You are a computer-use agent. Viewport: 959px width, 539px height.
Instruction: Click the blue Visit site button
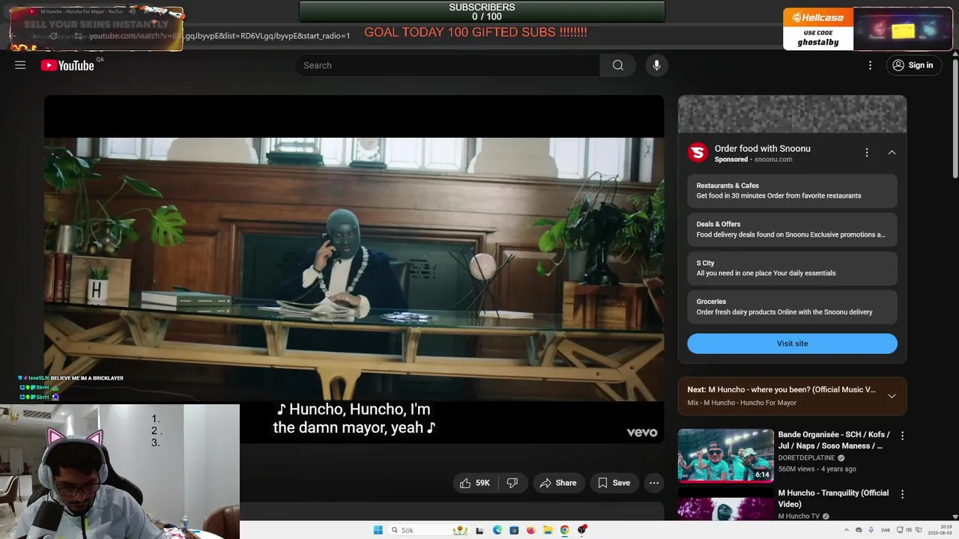point(792,344)
